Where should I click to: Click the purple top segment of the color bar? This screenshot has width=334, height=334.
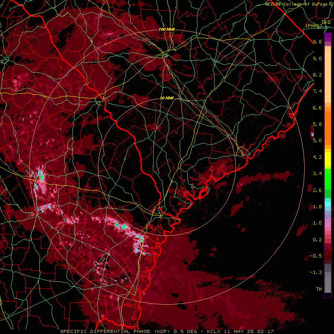328,37
